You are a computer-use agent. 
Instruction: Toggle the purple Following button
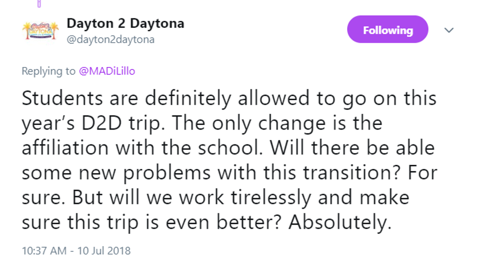tap(387, 30)
